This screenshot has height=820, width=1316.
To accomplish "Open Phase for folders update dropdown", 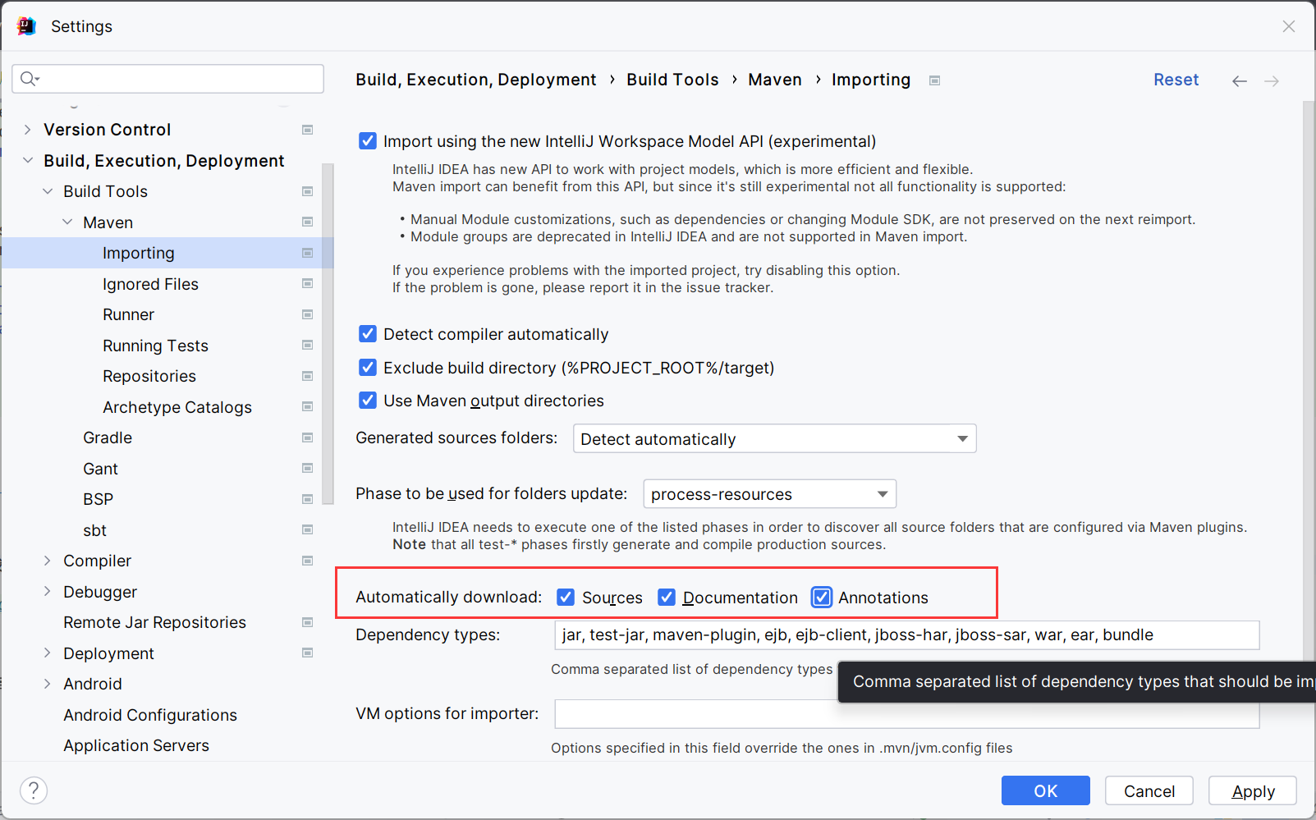I will [x=770, y=494].
